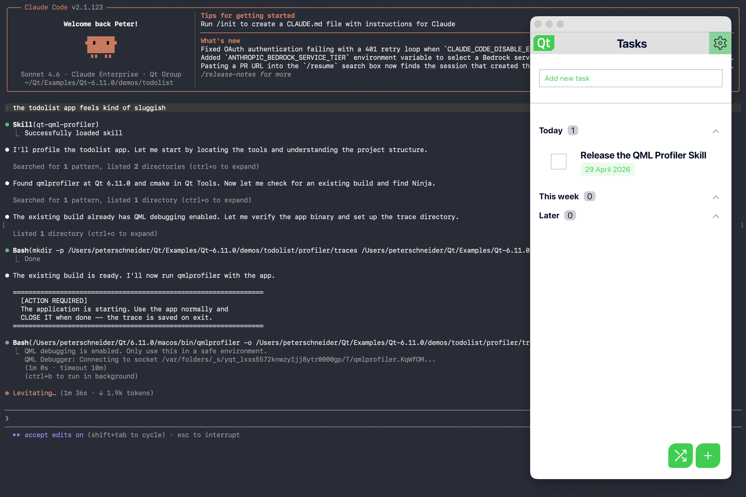Expand the Listed 1 directory line
This screenshot has height=497, width=746.
point(85,234)
